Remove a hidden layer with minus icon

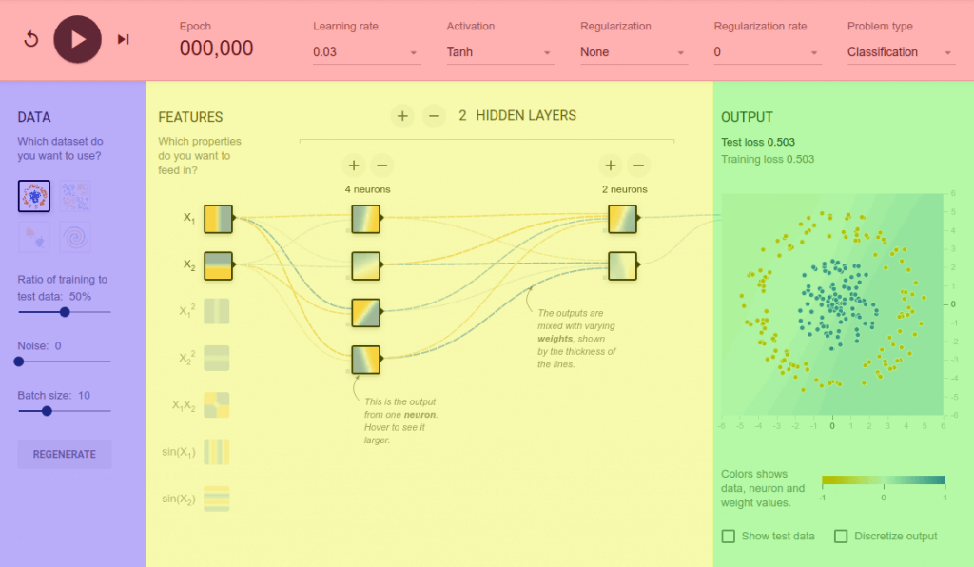434,116
